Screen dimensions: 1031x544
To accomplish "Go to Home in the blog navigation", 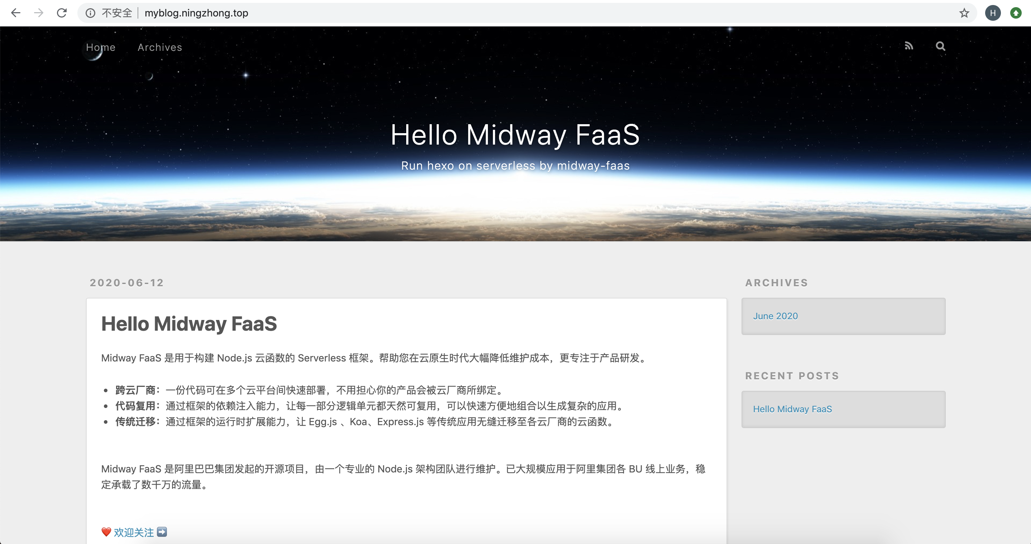I will 101,47.
